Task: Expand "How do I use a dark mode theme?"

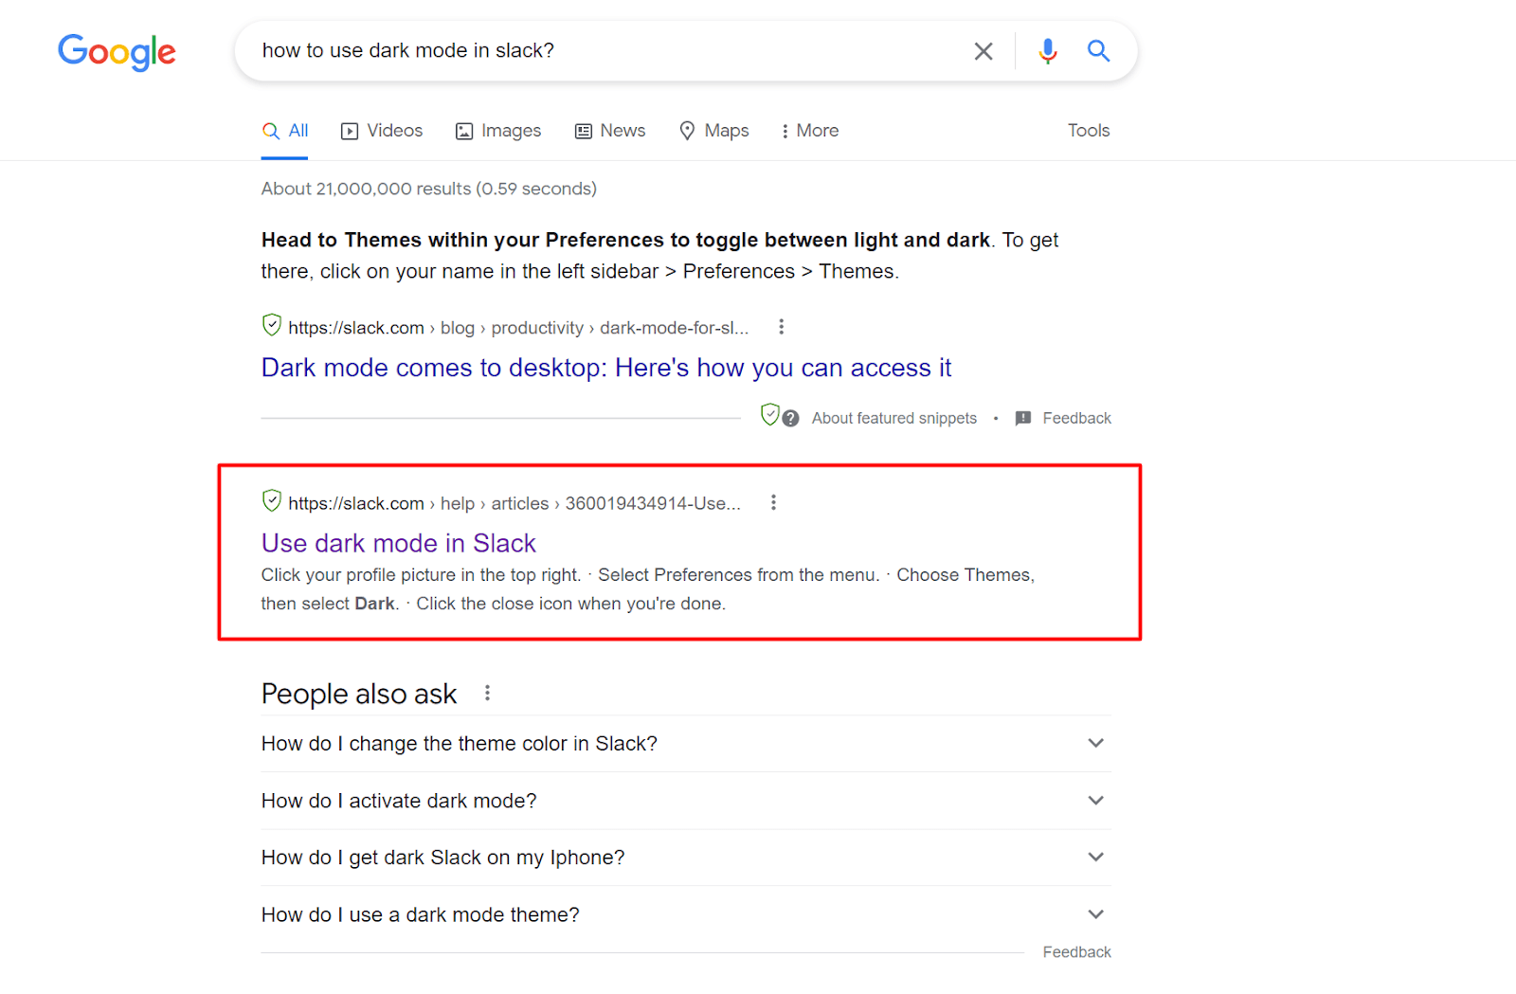Action: click(x=1095, y=914)
